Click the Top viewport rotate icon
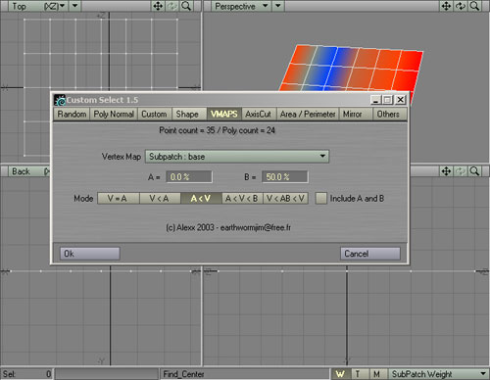Screen dimensions: 490x380 pyautogui.click(x=171, y=6)
